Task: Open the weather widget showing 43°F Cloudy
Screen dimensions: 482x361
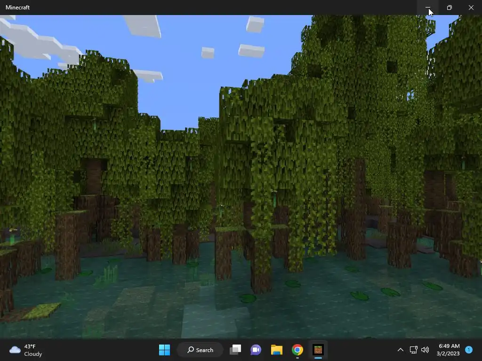Action: tap(26, 350)
